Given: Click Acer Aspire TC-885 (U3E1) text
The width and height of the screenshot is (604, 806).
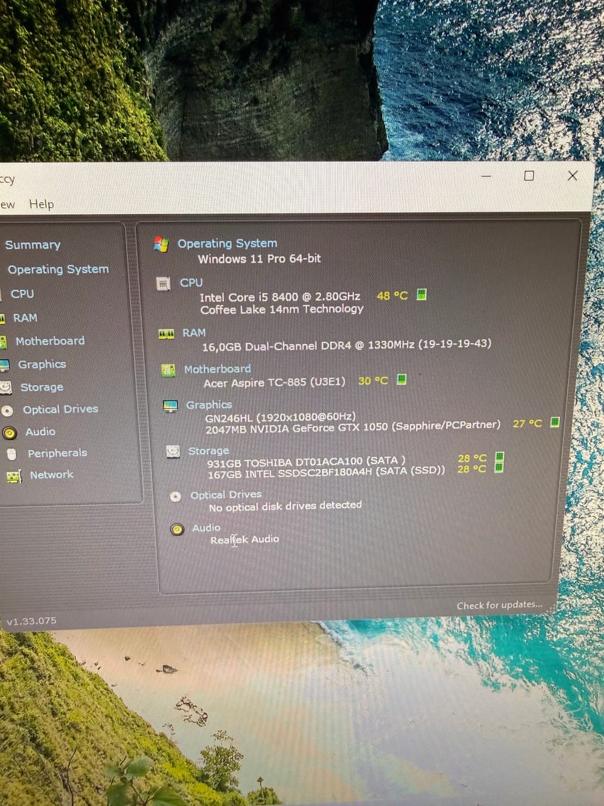Looking at the screenshot, I should point(274,382).
